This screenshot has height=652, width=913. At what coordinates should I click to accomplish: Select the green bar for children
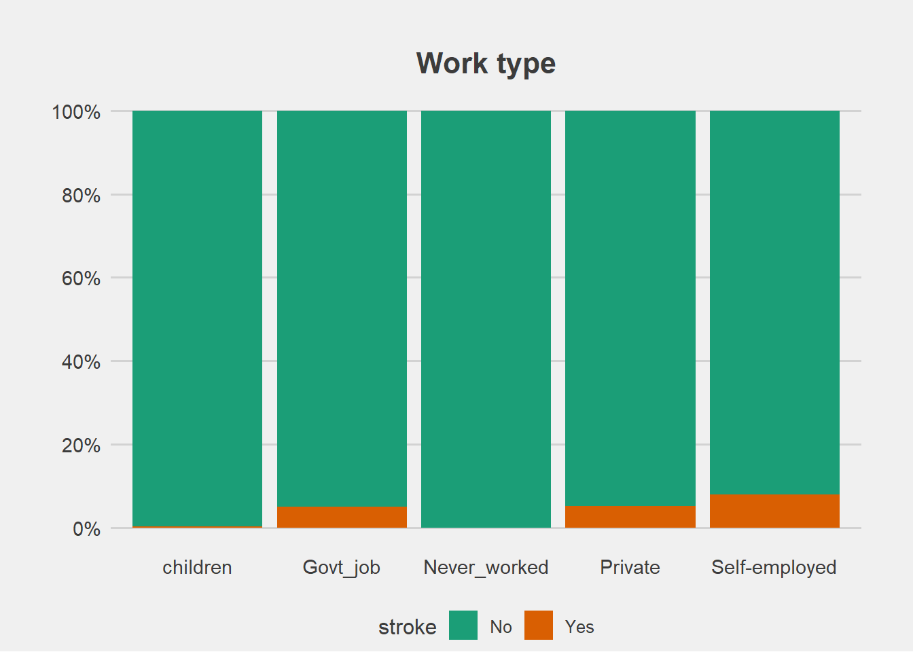[x=197, y=318]
